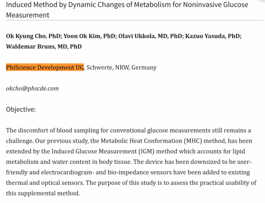Click "this supplemental method." closing the paragraph
Viewport: 265px width, 203px height.
[x=43, y=193]
